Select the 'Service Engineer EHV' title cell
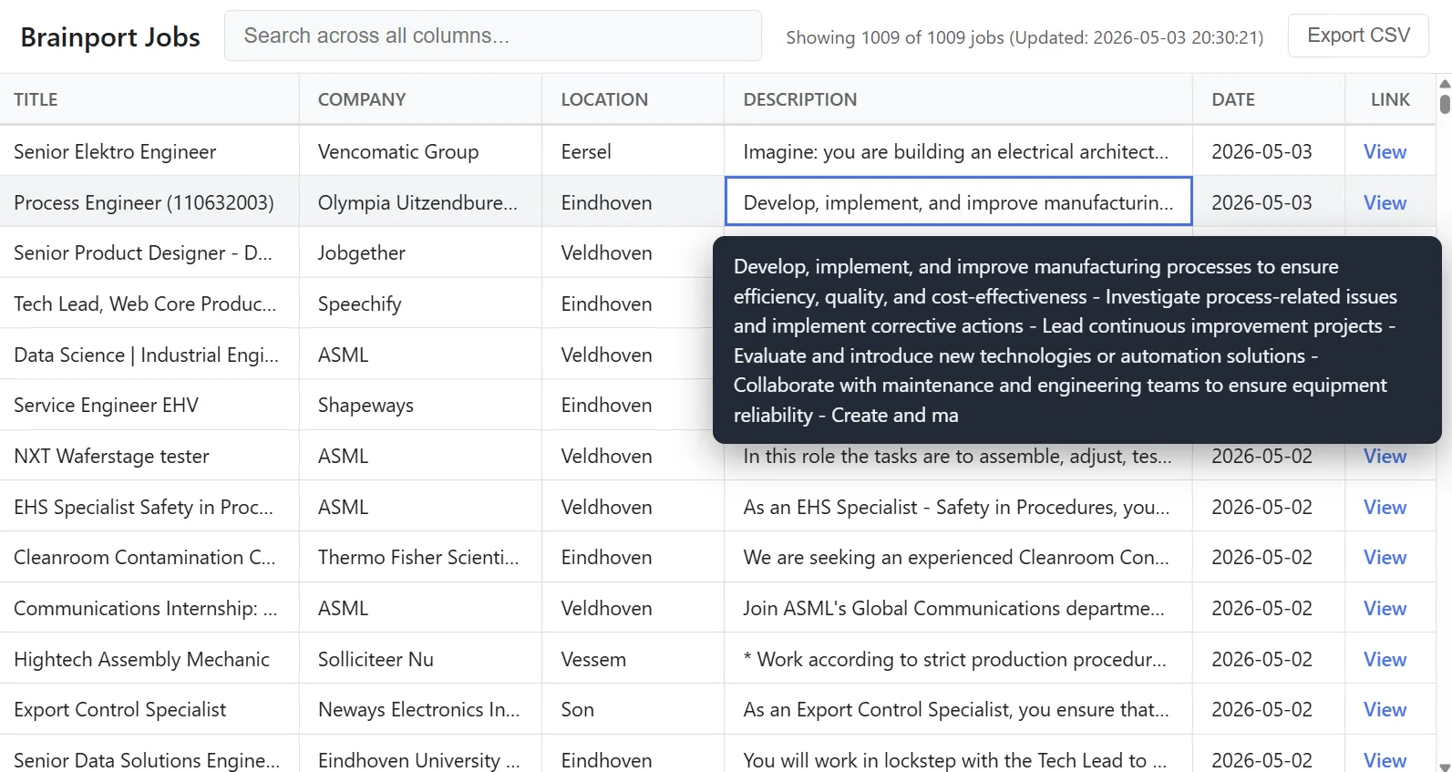Screen dimensions: 1452x772 tap(149, 405)
